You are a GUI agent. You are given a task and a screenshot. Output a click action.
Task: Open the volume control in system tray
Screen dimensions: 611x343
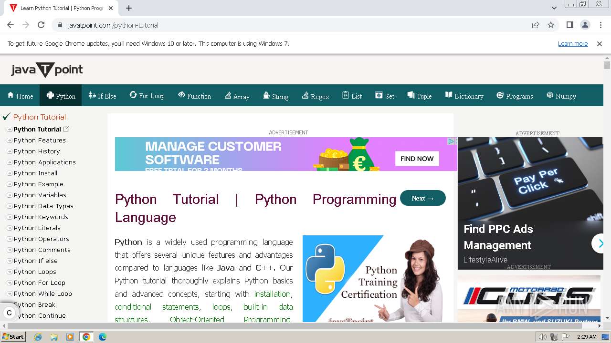click(542, 337)
